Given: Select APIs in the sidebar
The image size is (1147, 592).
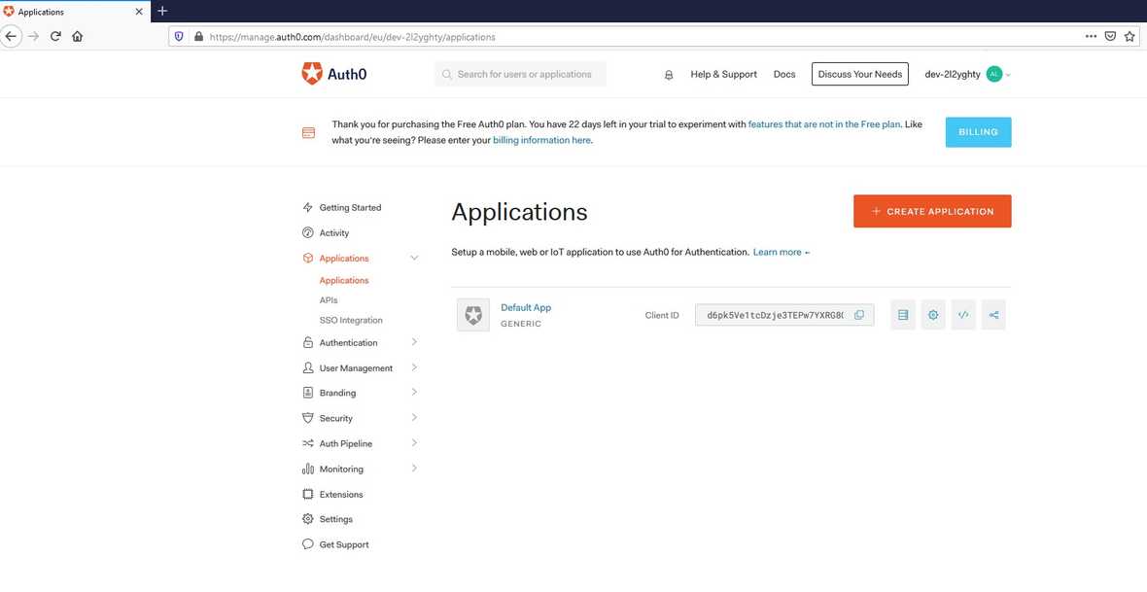Looking at the screenshot, I should pos(328,299).
